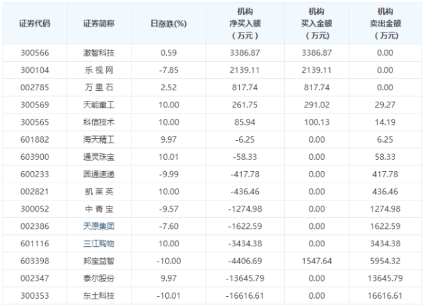425x308 pixels.
Task: Select the 凯莱英 name cell
Action: pos(99,192)
